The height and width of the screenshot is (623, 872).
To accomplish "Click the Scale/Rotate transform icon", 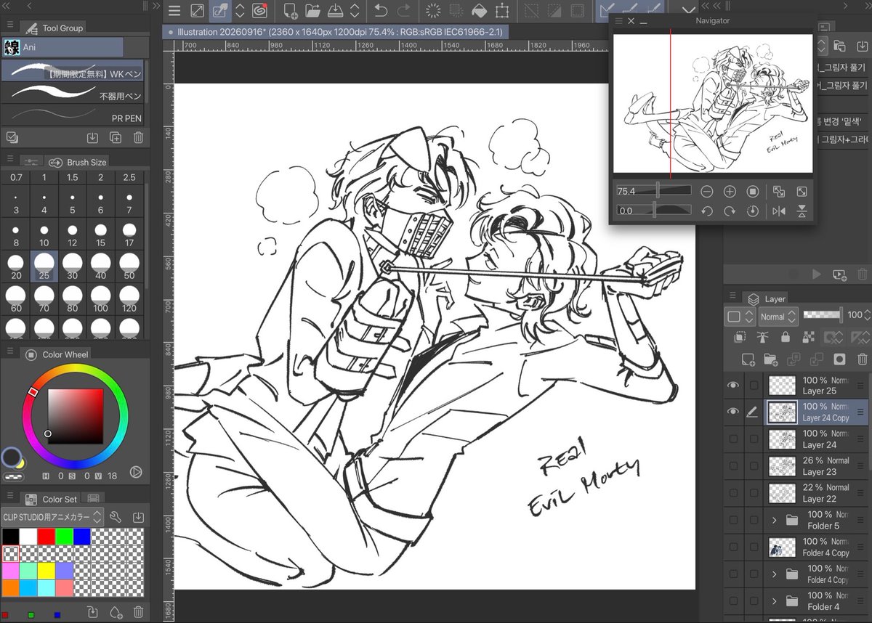I will 502,11.
